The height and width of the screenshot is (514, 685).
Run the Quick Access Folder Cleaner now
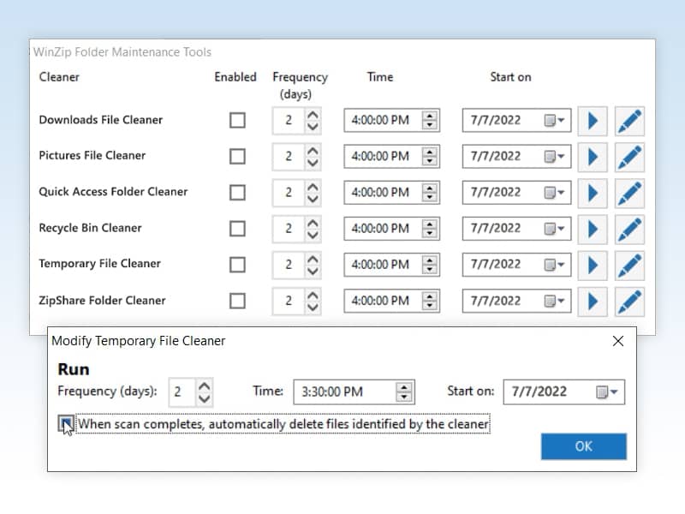click(592, 193)
